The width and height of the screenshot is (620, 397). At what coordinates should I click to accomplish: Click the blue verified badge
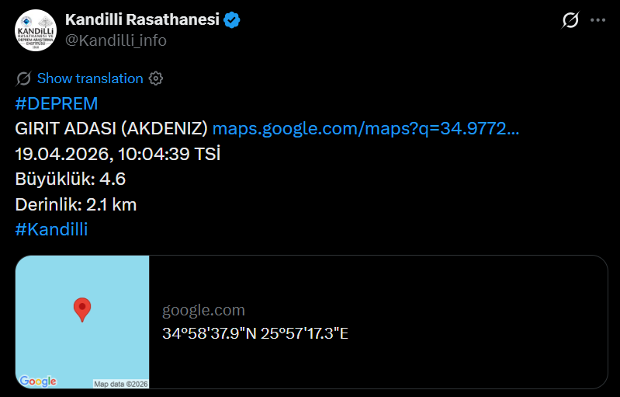(232, 21)
